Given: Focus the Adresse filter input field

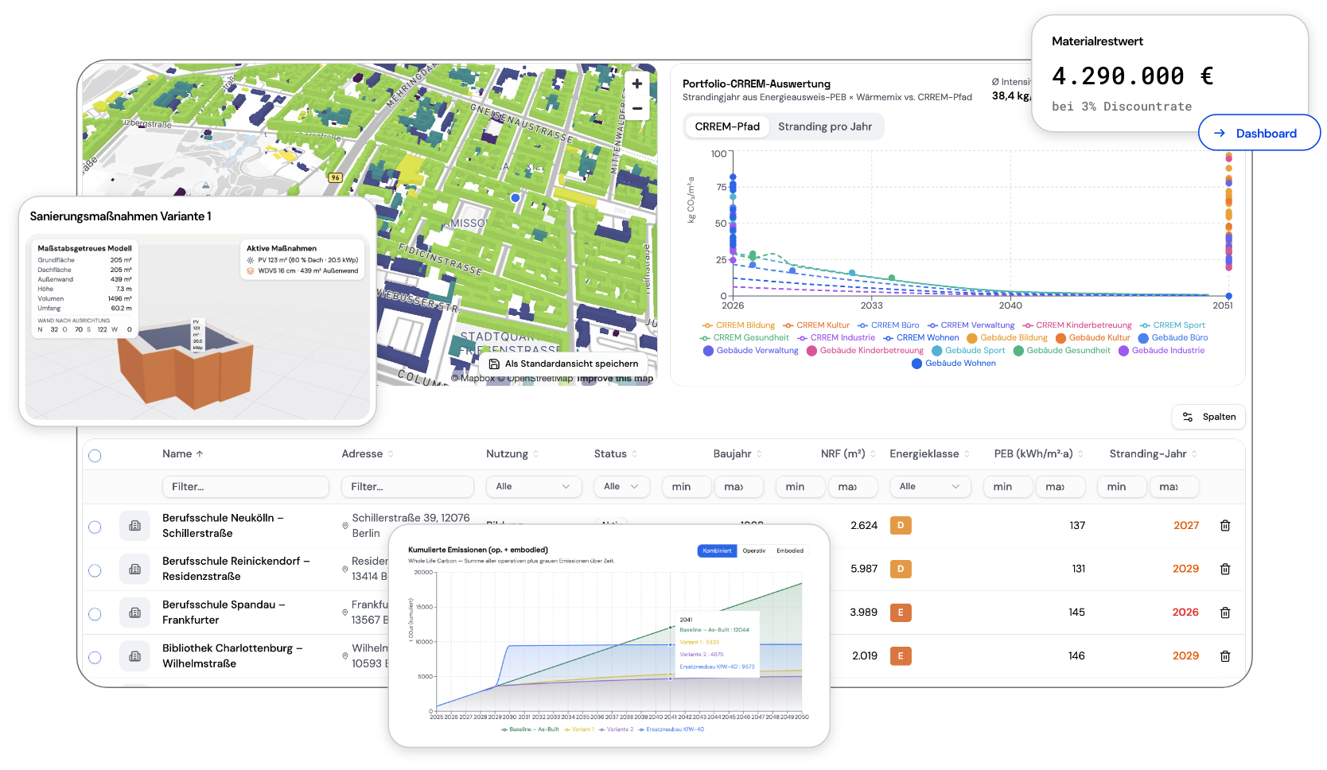Looking at the screenshot, I should point(407,487).
